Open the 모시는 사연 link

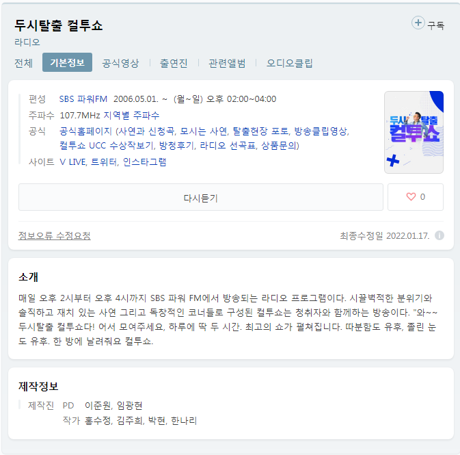pos(204,131)
